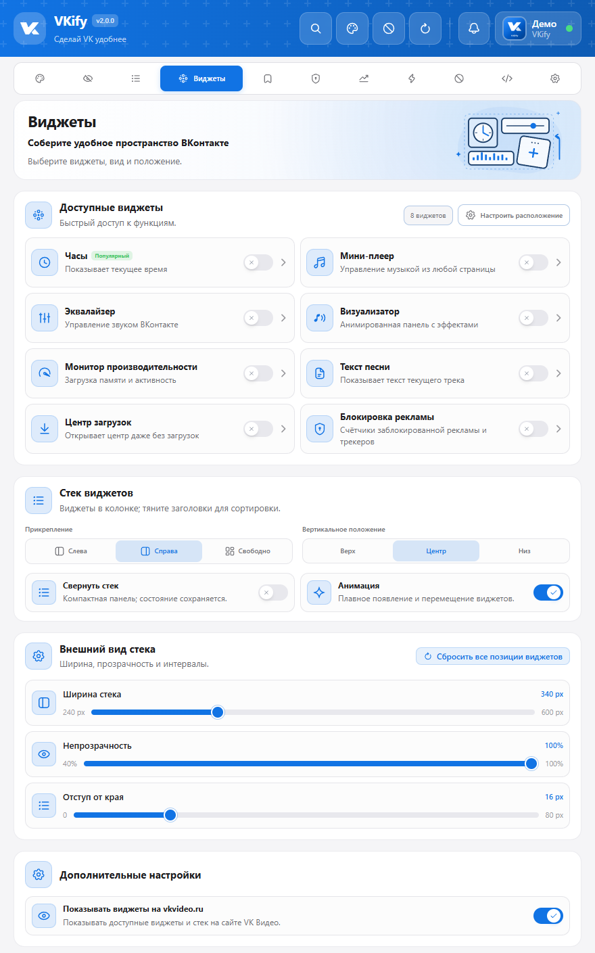Open the gear settings tab
595x953 pixels.
[x=555, y=78]
